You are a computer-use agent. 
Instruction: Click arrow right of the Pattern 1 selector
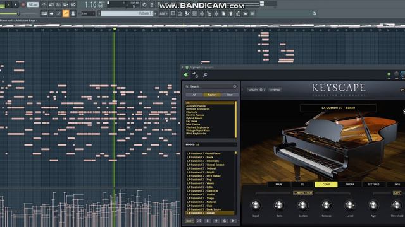pos(155,13)
